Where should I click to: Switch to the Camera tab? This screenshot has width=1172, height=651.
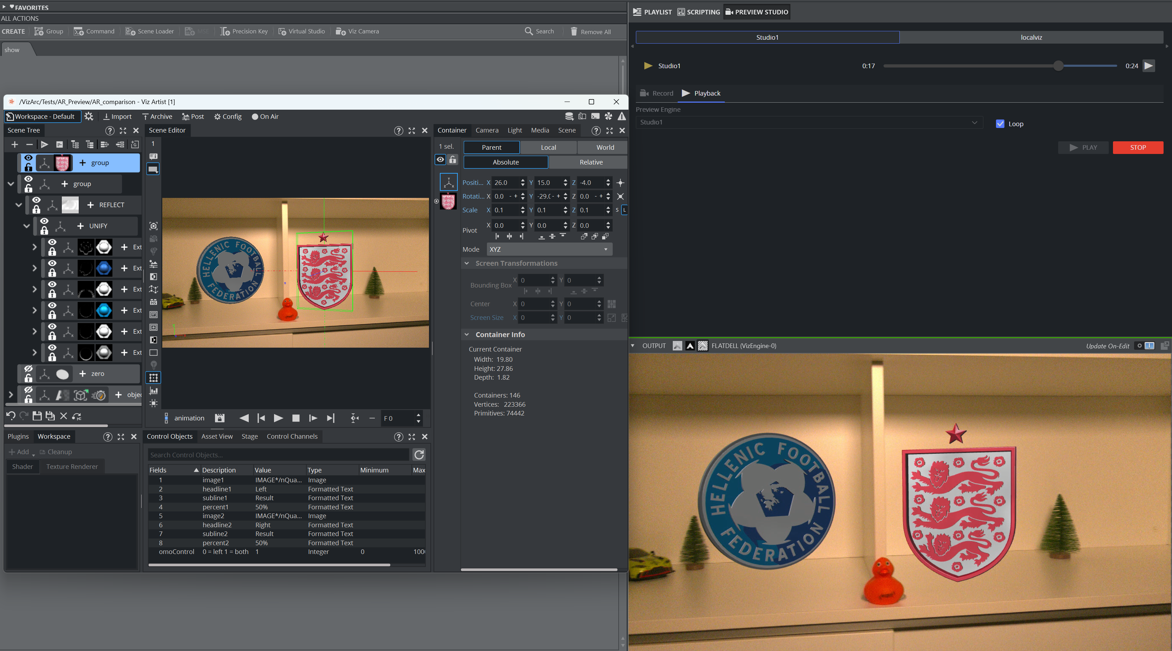point(487,130)
